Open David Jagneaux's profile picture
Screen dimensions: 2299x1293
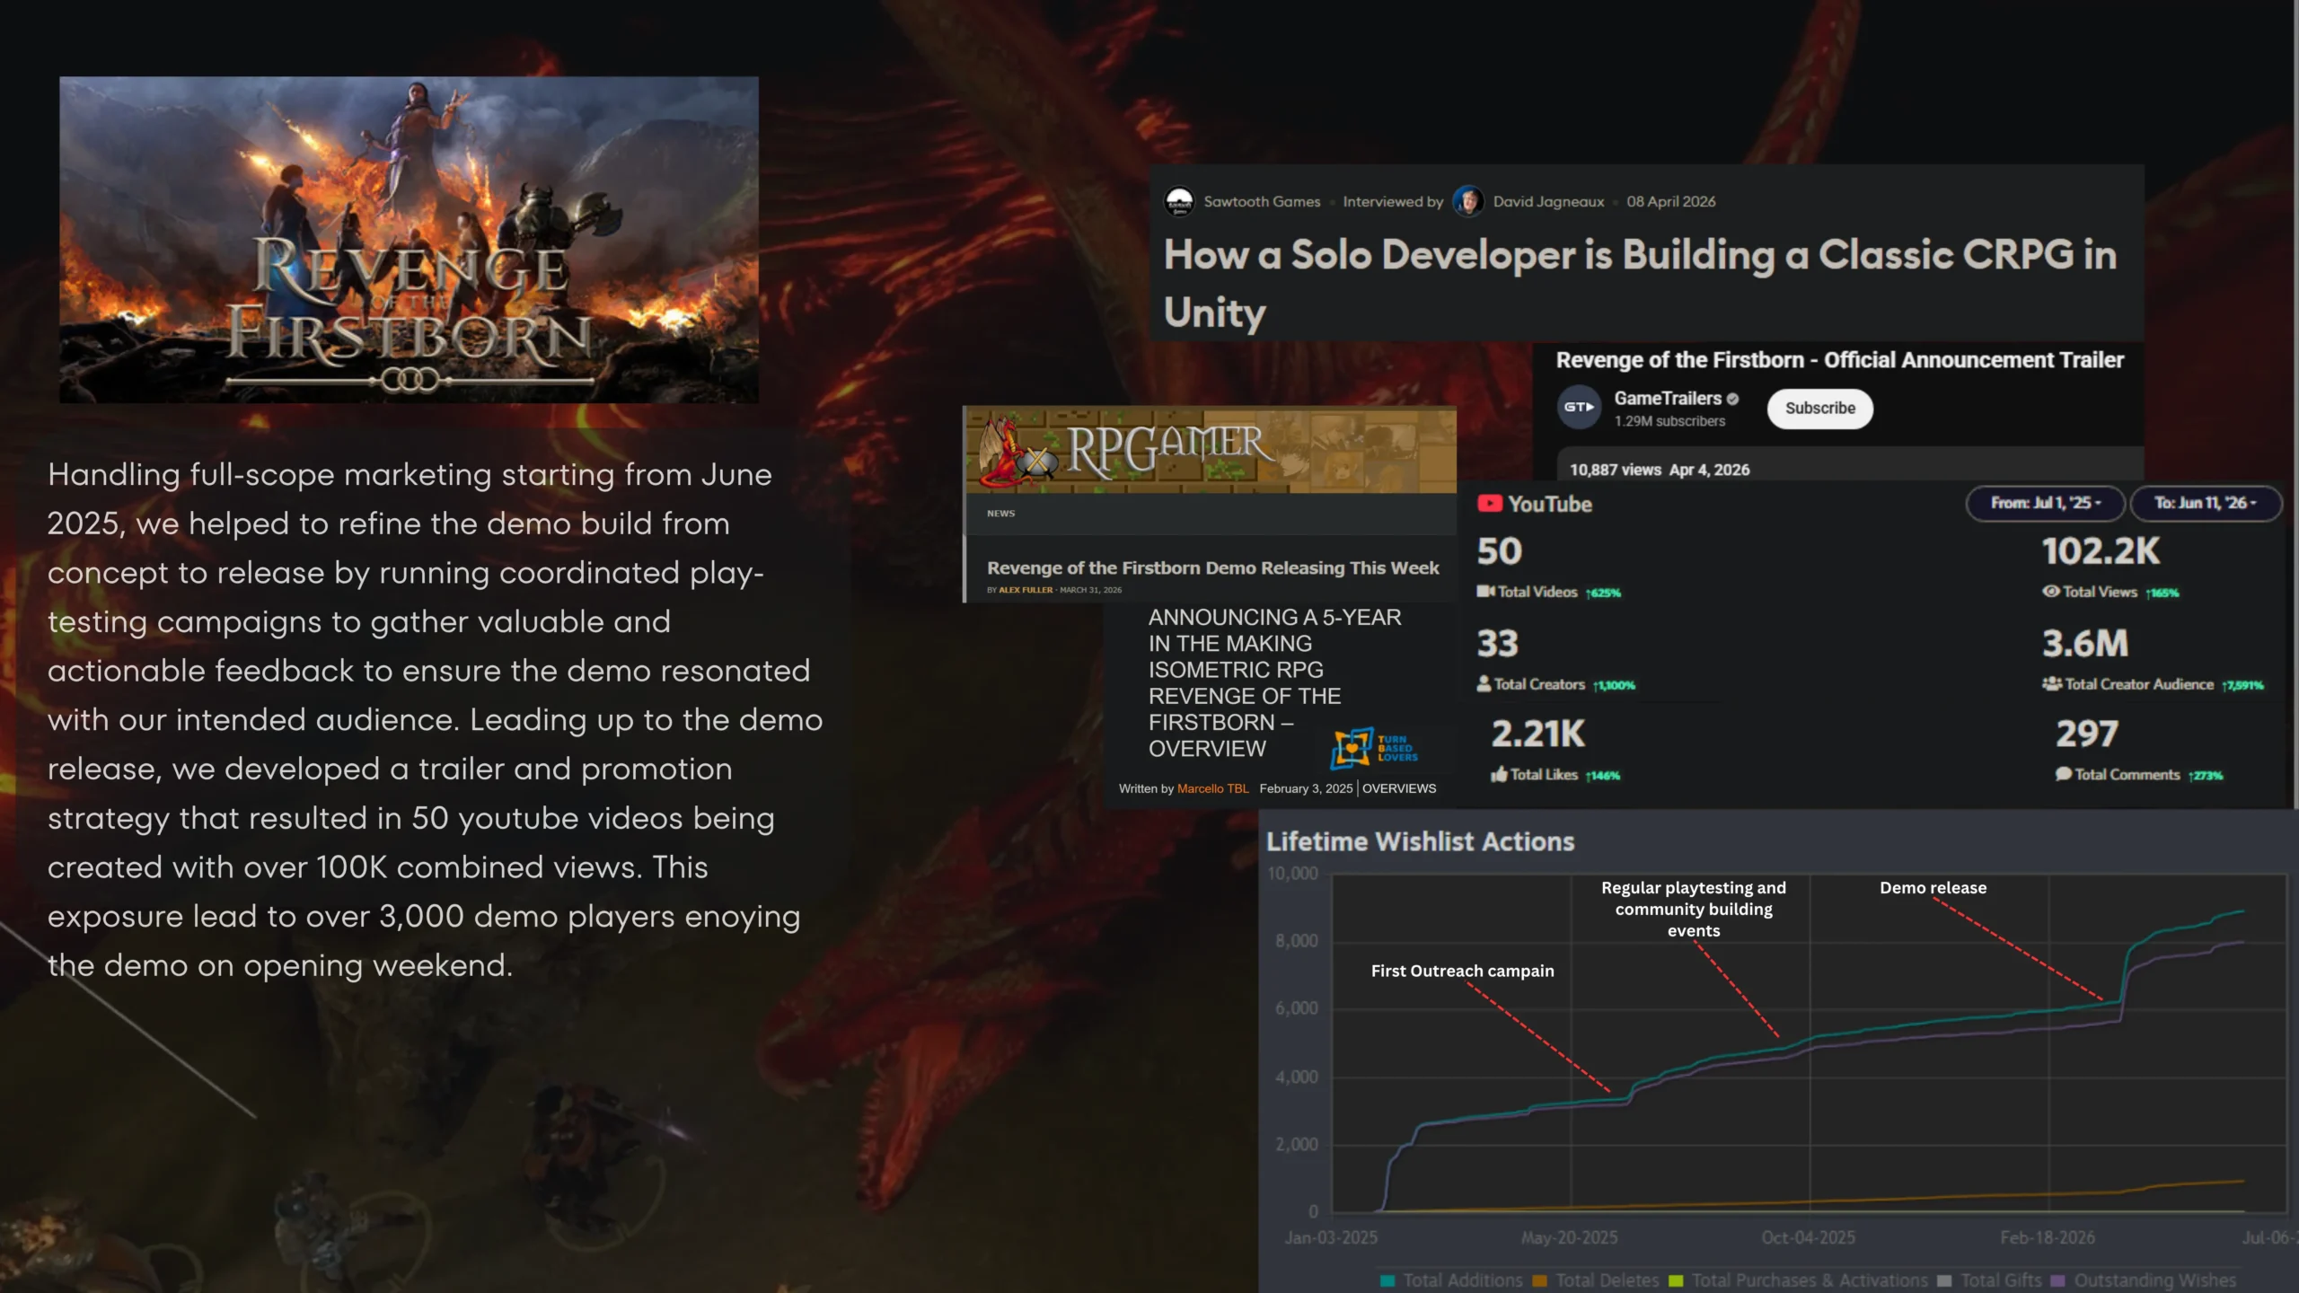tap(1468, 201)
